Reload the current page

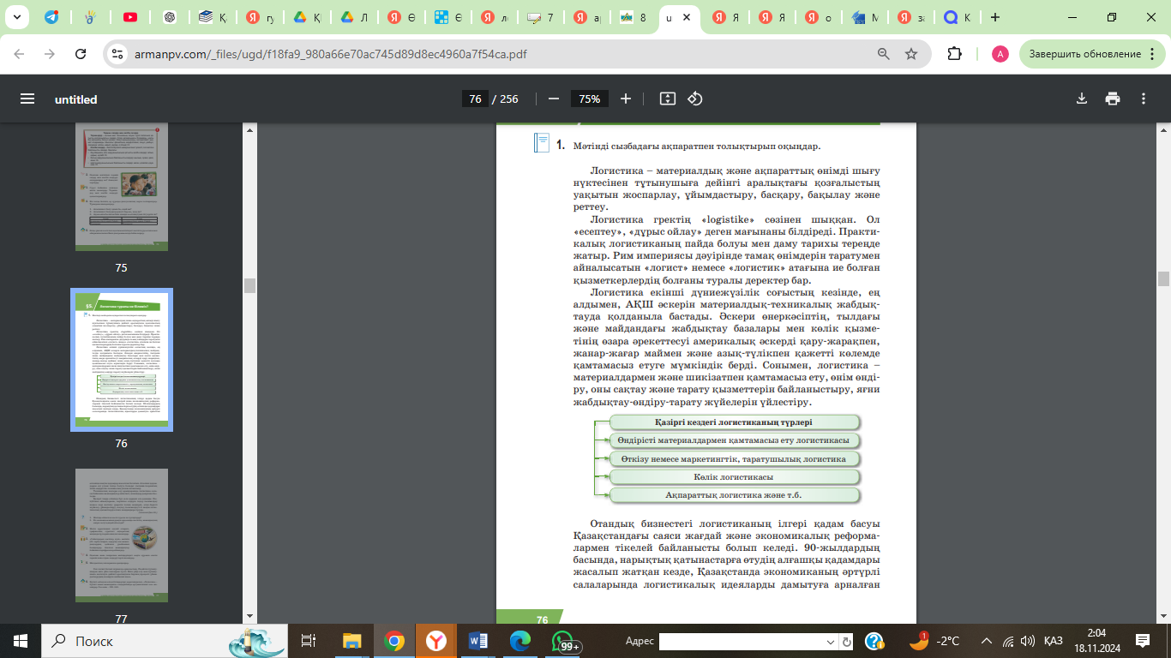point(81,53)
